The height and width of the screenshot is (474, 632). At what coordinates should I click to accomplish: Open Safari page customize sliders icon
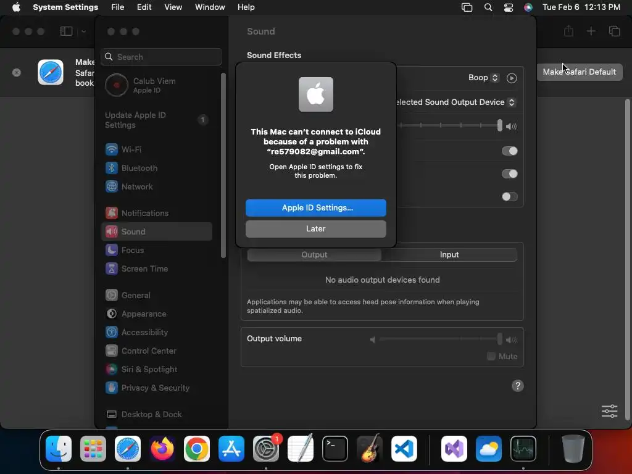[x=609, y=411]
